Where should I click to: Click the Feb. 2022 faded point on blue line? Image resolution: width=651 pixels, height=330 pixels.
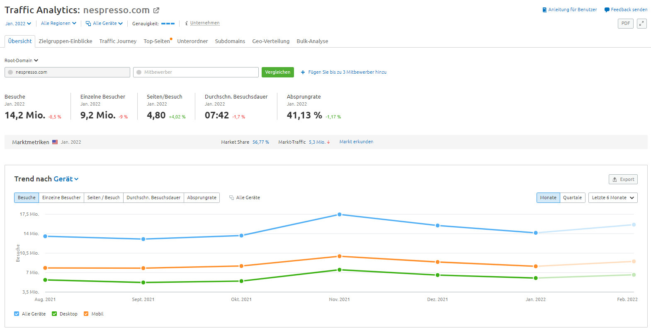(634, 225)
